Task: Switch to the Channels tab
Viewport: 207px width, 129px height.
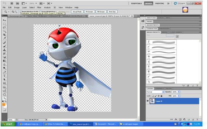Action: (159, 89)
